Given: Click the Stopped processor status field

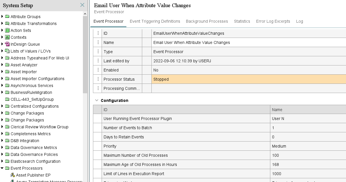Looking at the screenshot, I should 249,79.
